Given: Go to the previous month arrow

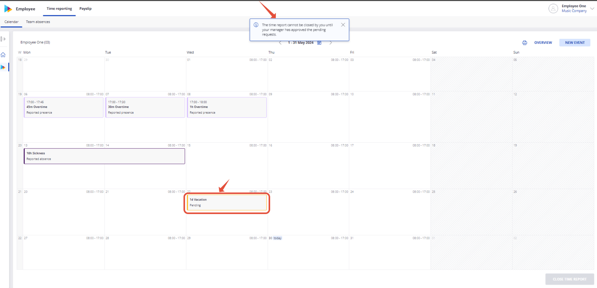Looking at the screenshot, I should tap(280, 43).
